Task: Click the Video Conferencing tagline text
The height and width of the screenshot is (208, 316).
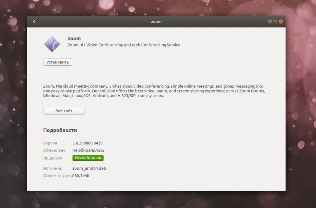Action: pos(124,45)
